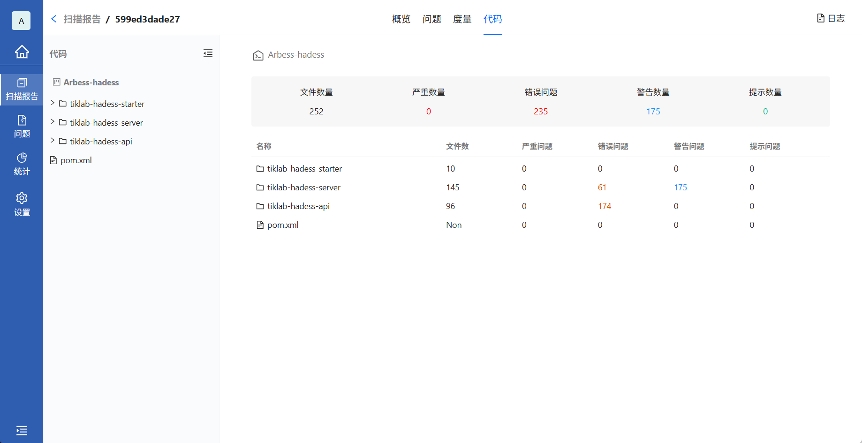
Task: Open the 599ed3dade27 report breadcrumb link
Action: (x=147, y=19)
